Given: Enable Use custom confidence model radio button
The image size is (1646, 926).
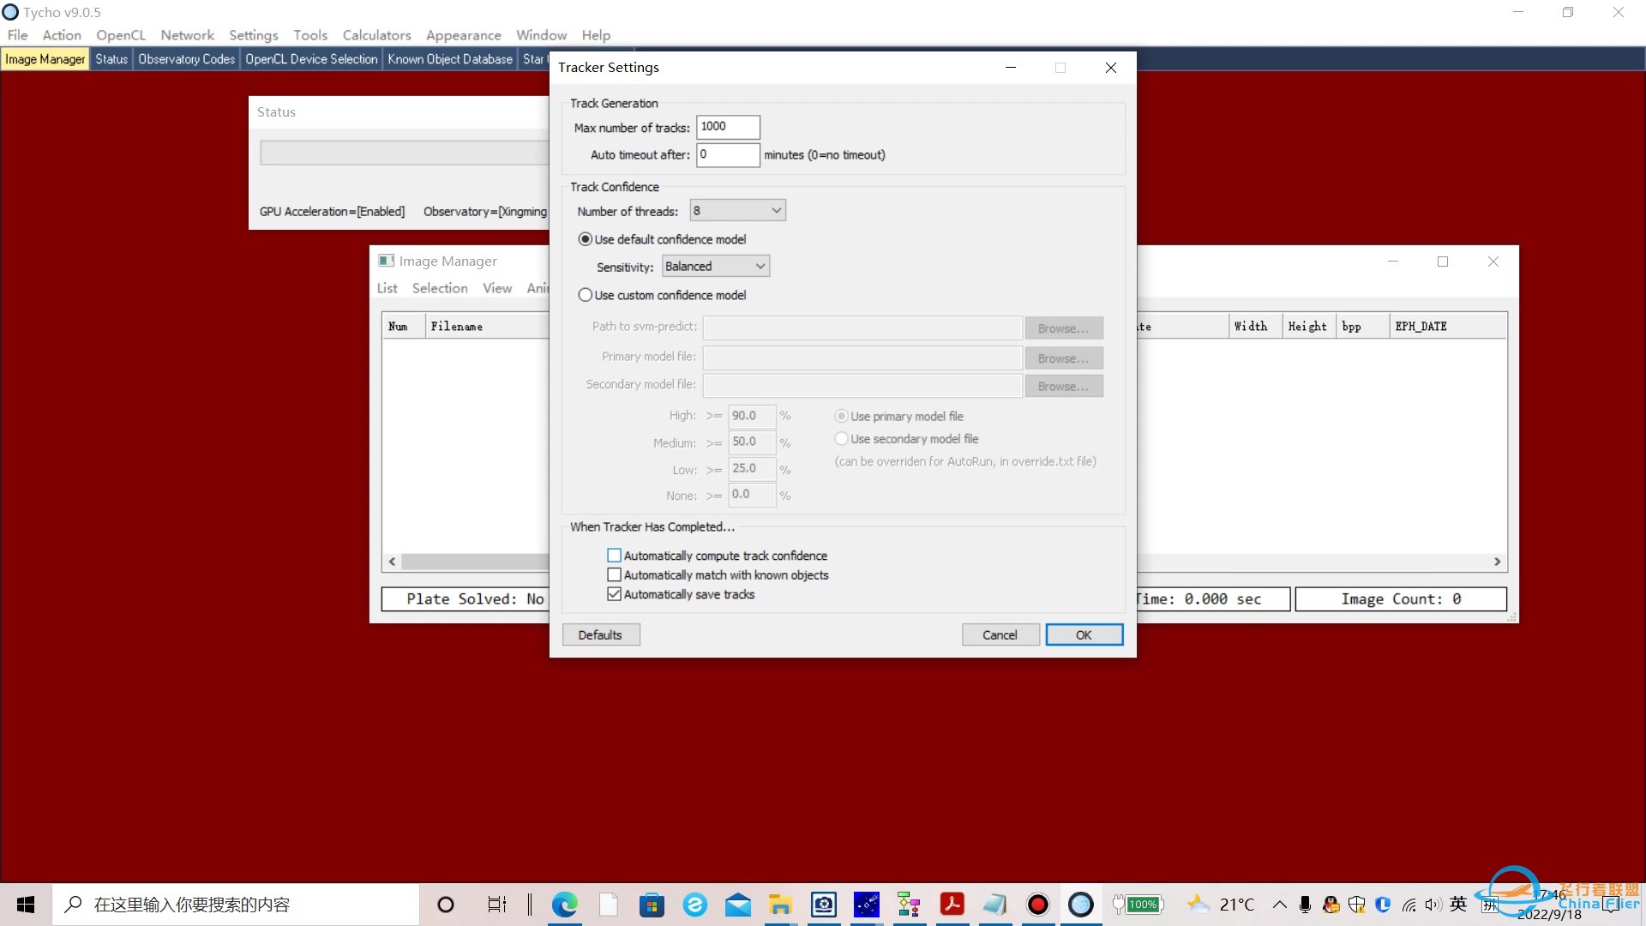Looking at the screenshot, I should 586,295.
